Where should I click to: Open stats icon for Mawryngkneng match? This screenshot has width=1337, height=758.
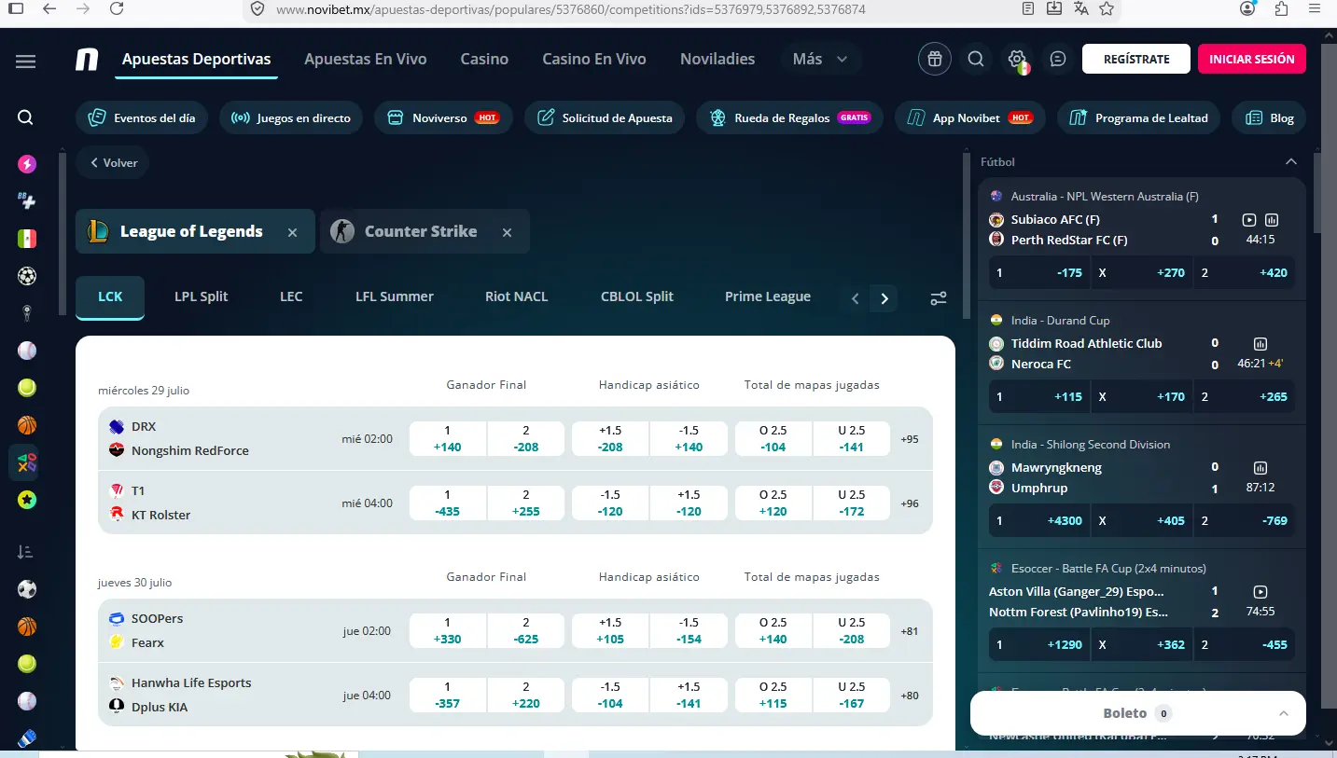click(x=1260, y=468)
